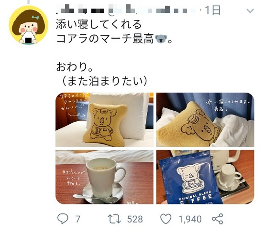Click the reply speech bubble icon
The width and height of the screenshot is (263, 233).
[63, 219]
